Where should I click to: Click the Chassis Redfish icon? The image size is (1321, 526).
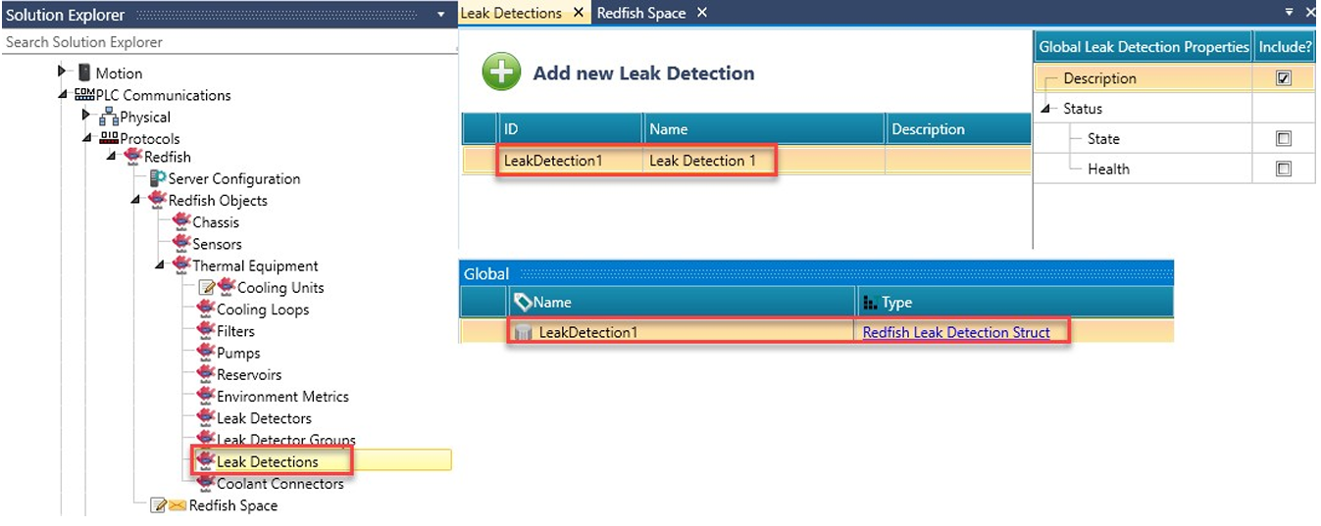coord(181,222)
